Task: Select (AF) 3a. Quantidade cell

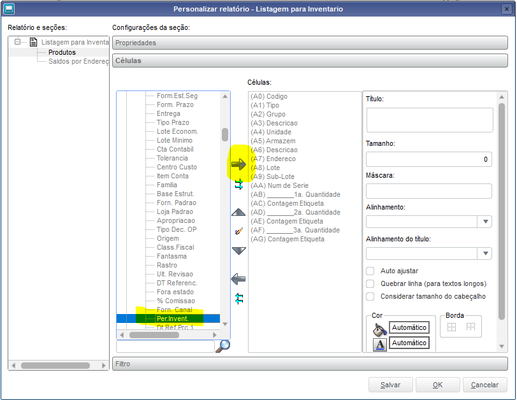Action: pyautogui.click(x=295, y=230)
